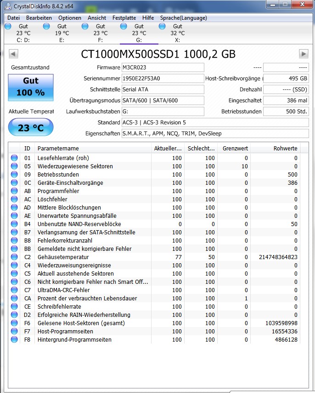Click status icon for Mittlere Blocklöschungen
315x393 pixels.
pyautogui.click(x=14, y=208)
